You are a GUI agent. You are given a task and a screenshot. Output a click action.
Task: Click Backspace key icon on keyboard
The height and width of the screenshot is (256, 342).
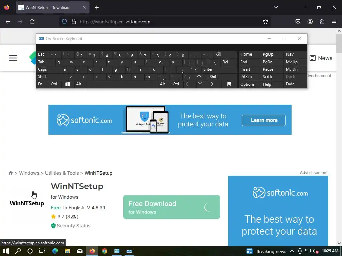225,54
